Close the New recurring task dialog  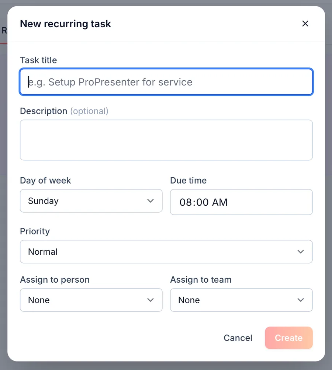point(305,24)
